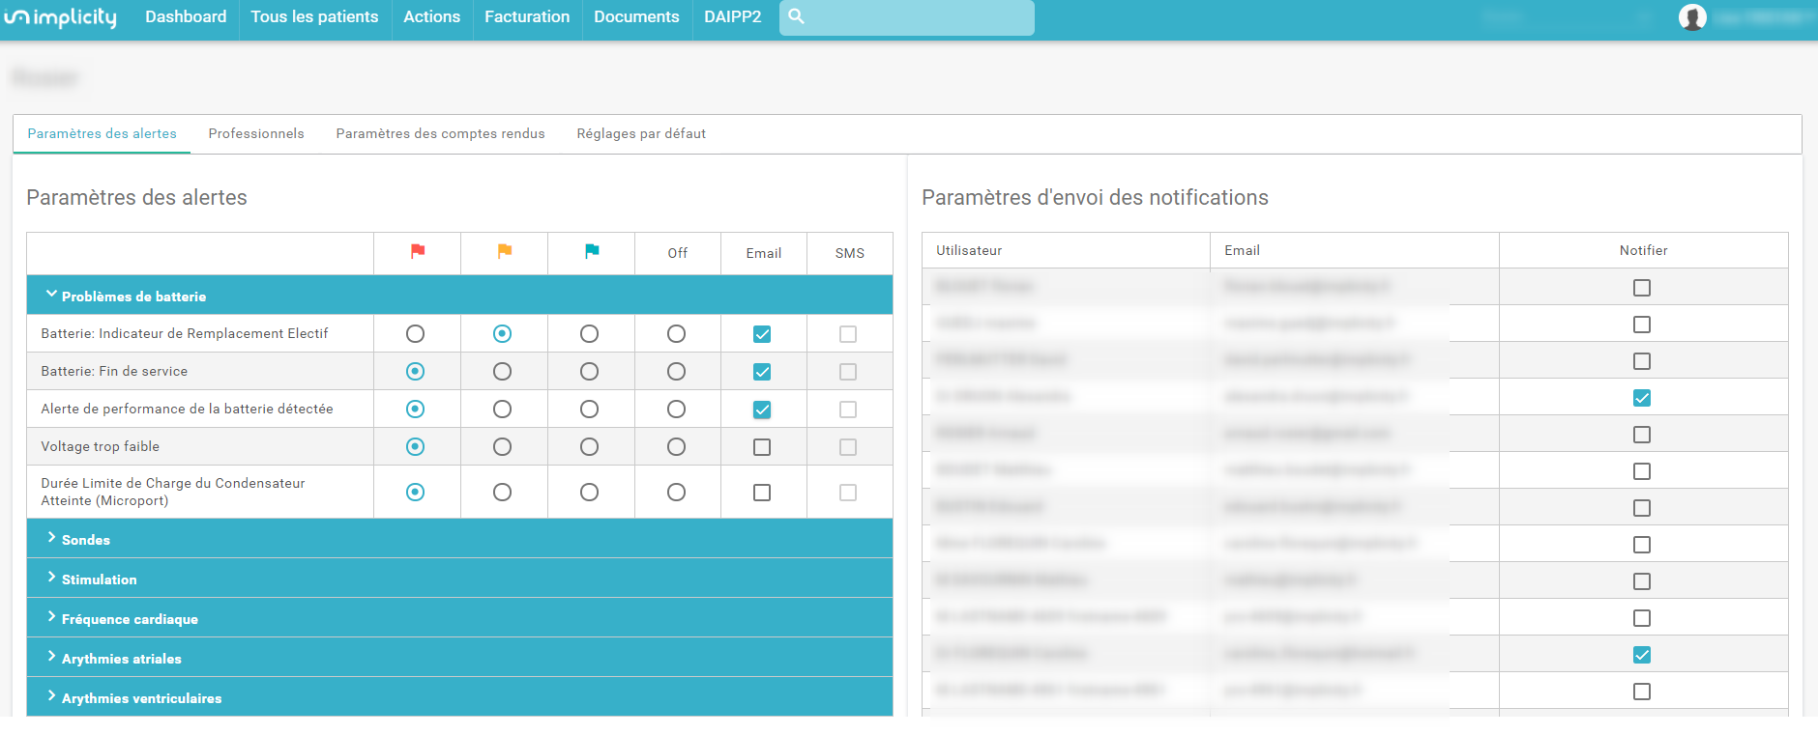Select orange flag for Batterie: Fin de service
Image resolution: width=1818 pixels, height=735 pixels.
[x=502, y=372]
